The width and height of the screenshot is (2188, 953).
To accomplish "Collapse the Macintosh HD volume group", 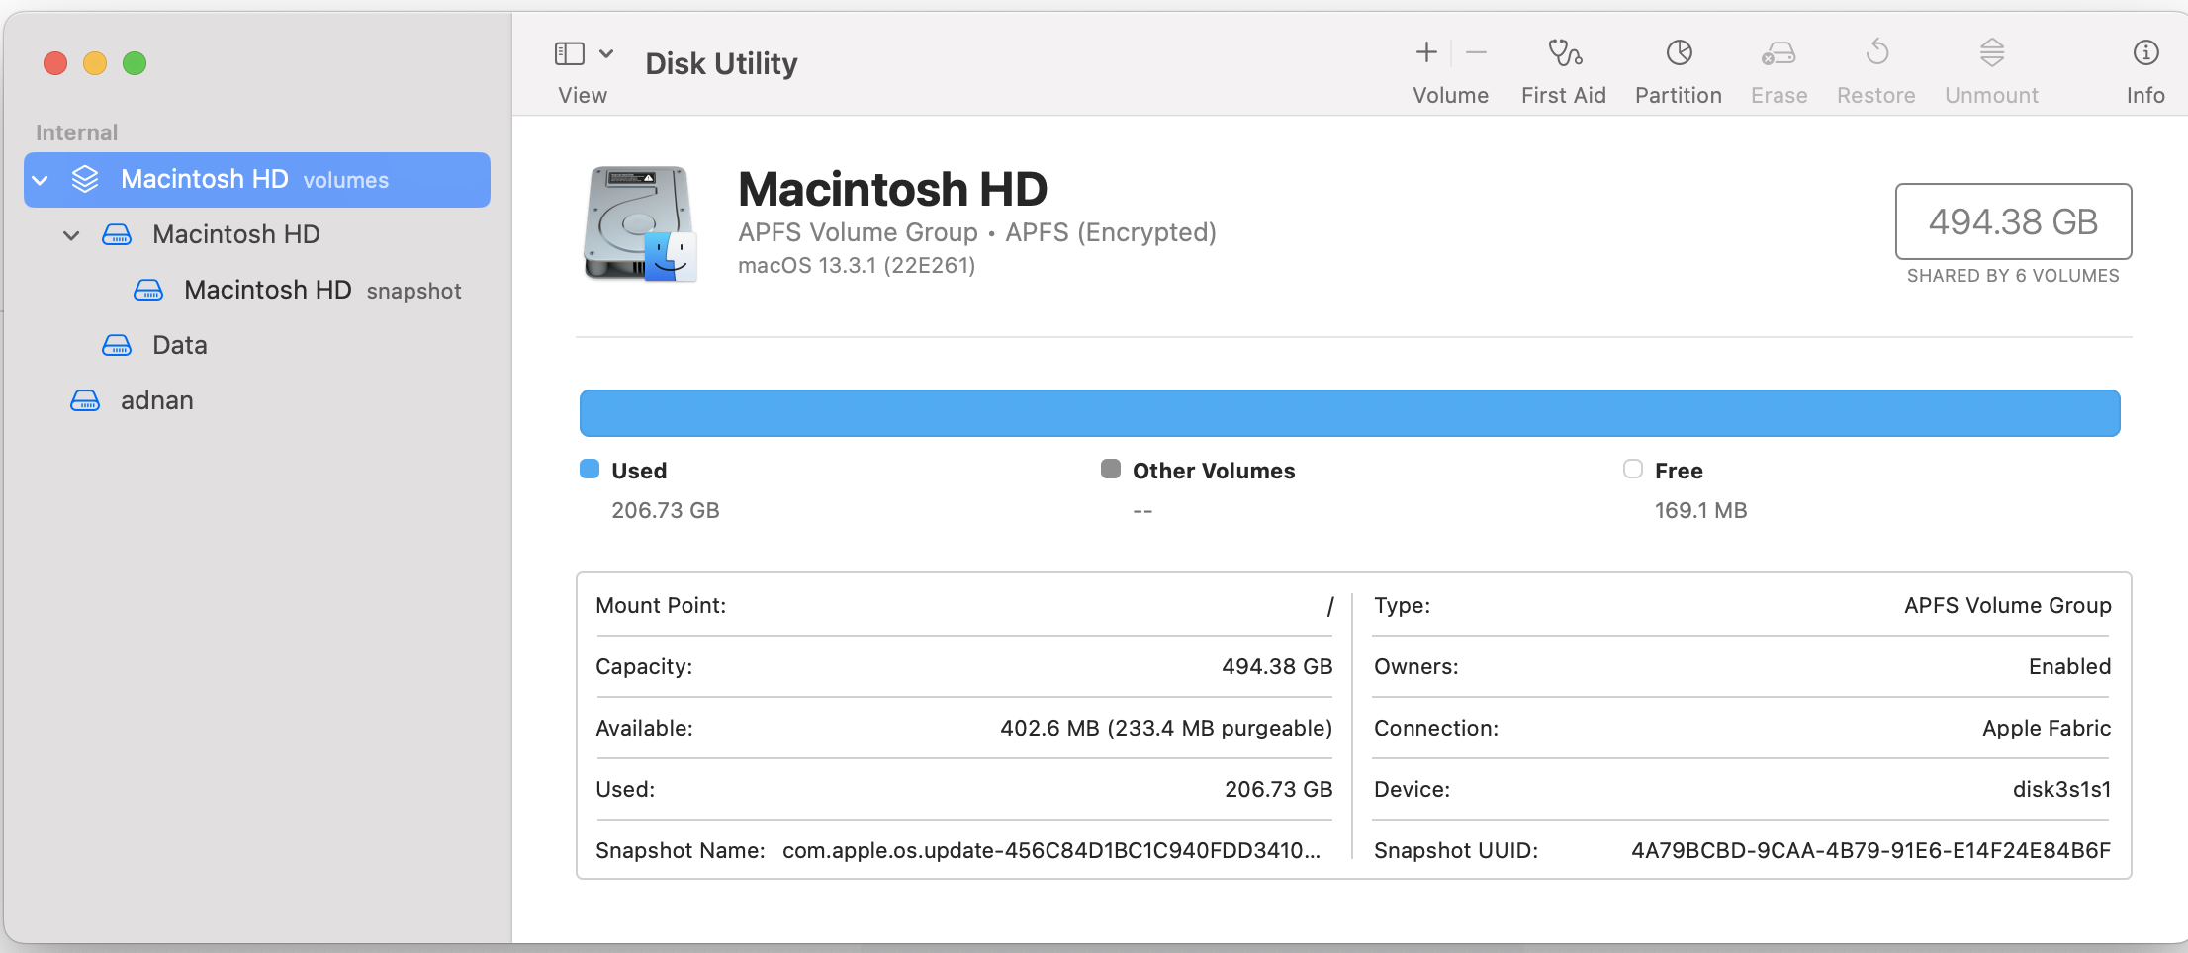I will [40, 179].
